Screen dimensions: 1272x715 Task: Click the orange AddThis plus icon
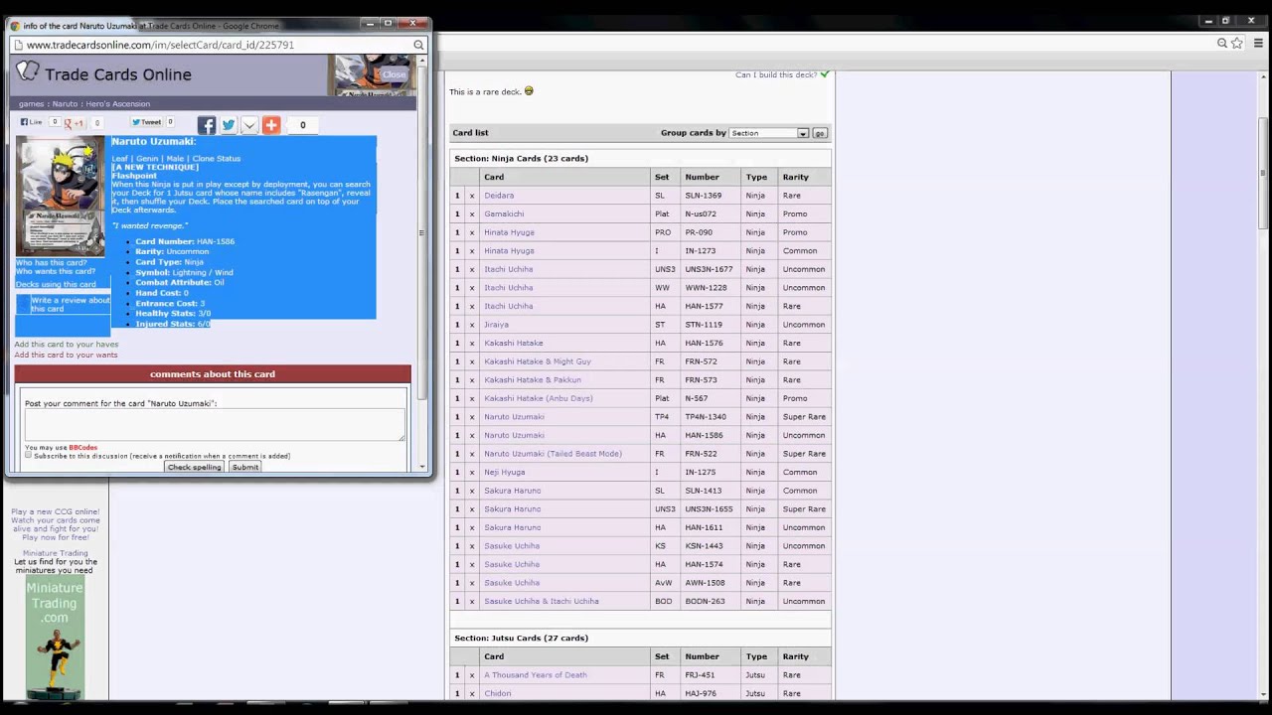tap(271, 125)
